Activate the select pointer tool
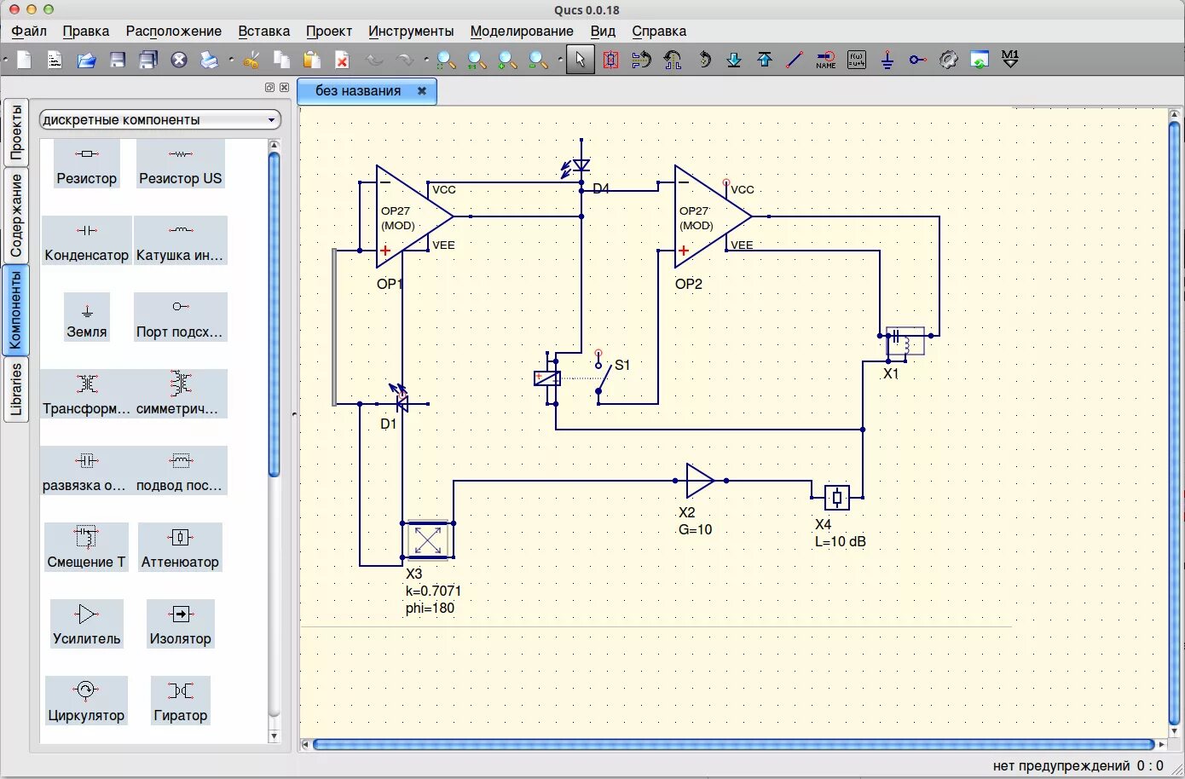 (x=580, y=60)
